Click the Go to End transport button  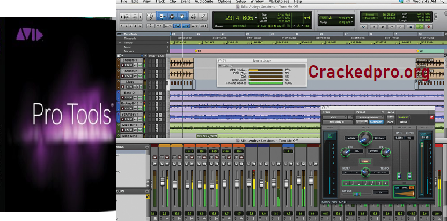(401, 27)
